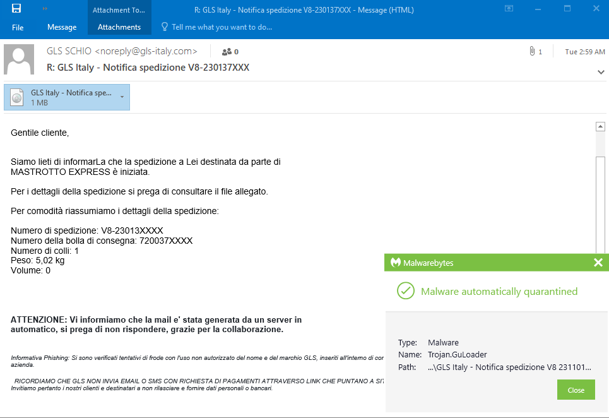Click the attachment file type icon
609x418 pixels.
point(18,97)
